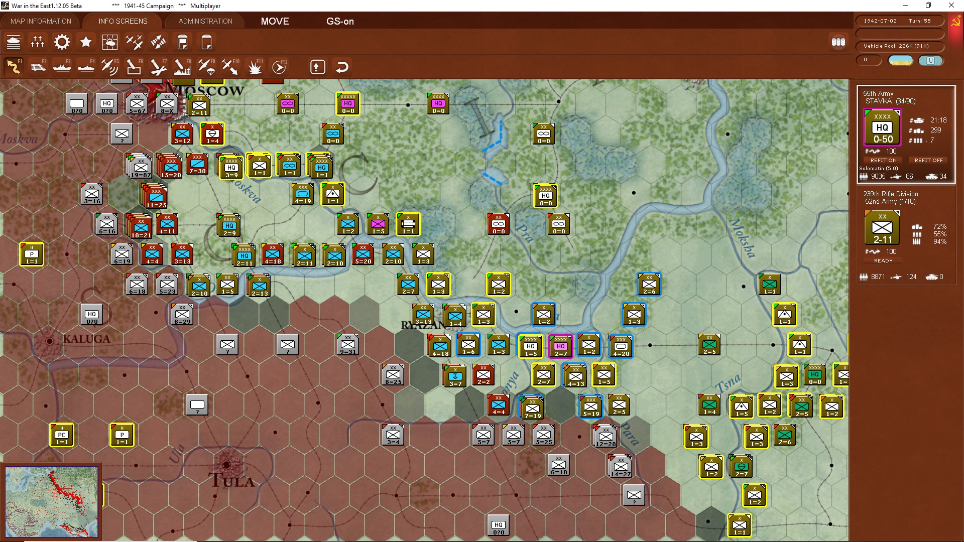964x542 pixels.
Task: Select the 8=29 grey unit
Action: click(x=182, y=314)
